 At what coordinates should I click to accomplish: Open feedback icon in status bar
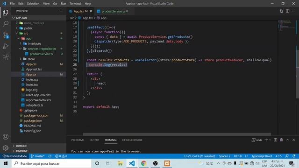tap(287, 156)
